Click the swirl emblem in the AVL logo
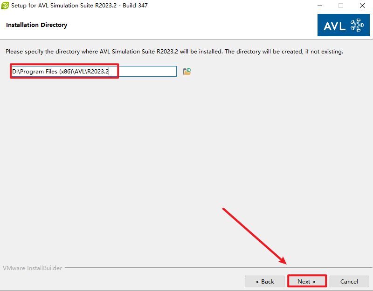 (x=356, y=25)
